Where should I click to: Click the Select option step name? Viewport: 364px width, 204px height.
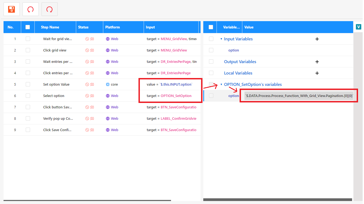pyautogui.click(x=54, y=96)
